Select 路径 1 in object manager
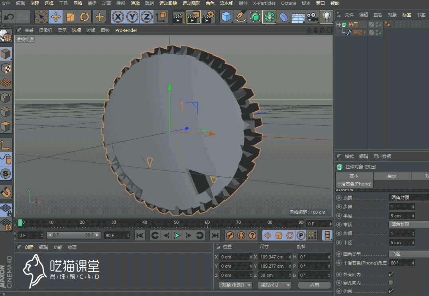Viewport: 429px width, 296px height. 359,32
